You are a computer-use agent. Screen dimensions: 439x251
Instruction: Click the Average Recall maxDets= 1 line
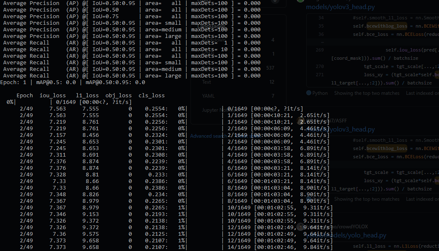(x=132, y=43)
